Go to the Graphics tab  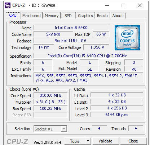85,16
